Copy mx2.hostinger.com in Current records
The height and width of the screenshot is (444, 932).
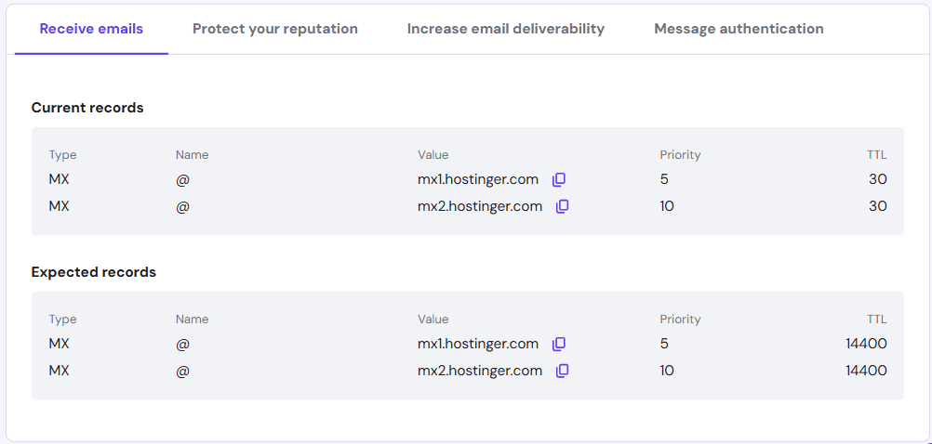coord(563,206)
